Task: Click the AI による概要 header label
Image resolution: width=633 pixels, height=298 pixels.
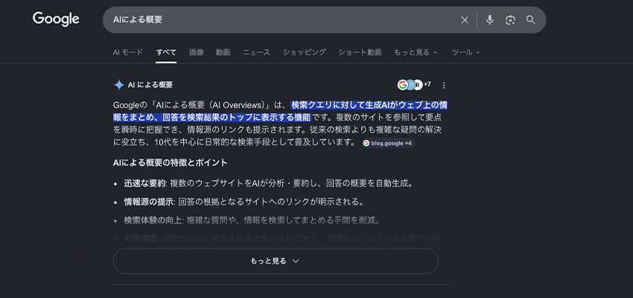Action: coord(150,85)
